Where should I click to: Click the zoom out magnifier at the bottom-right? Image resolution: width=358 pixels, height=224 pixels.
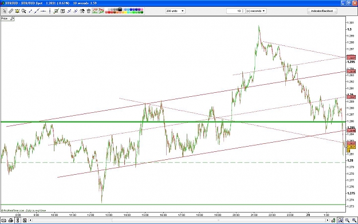tap(347, 221)
